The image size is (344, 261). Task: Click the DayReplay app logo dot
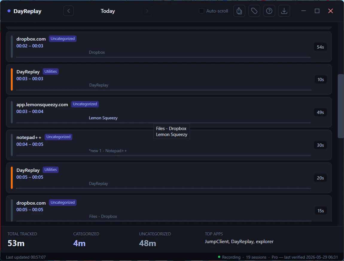9,11
